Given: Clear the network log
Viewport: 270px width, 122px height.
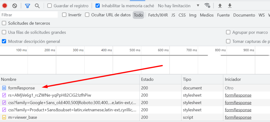Looking at the screenshot, I should tap(15, 6).
